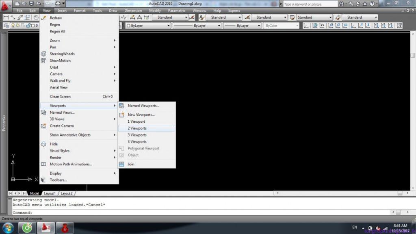Click the Layer Properties Manager icon
The height and width of the screenshot is (234, 416).
coord(6,25)
